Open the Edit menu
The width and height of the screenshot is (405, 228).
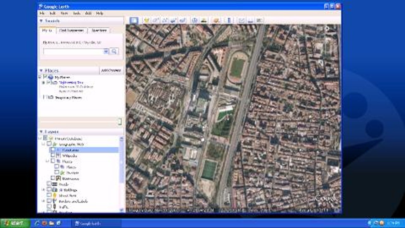pyautogui.click(x=53, y=13)
